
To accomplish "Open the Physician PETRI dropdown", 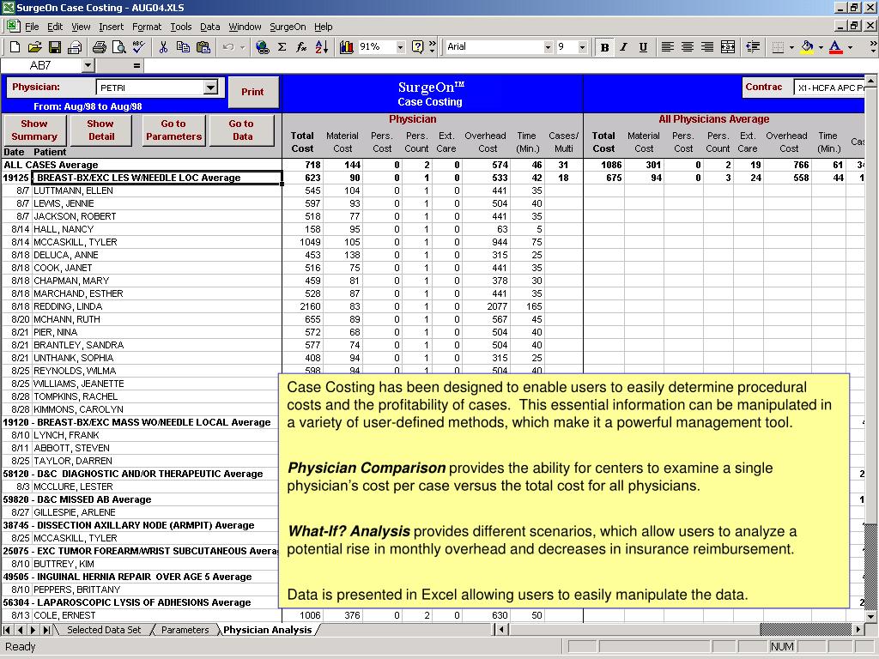I will click(210, 88).
